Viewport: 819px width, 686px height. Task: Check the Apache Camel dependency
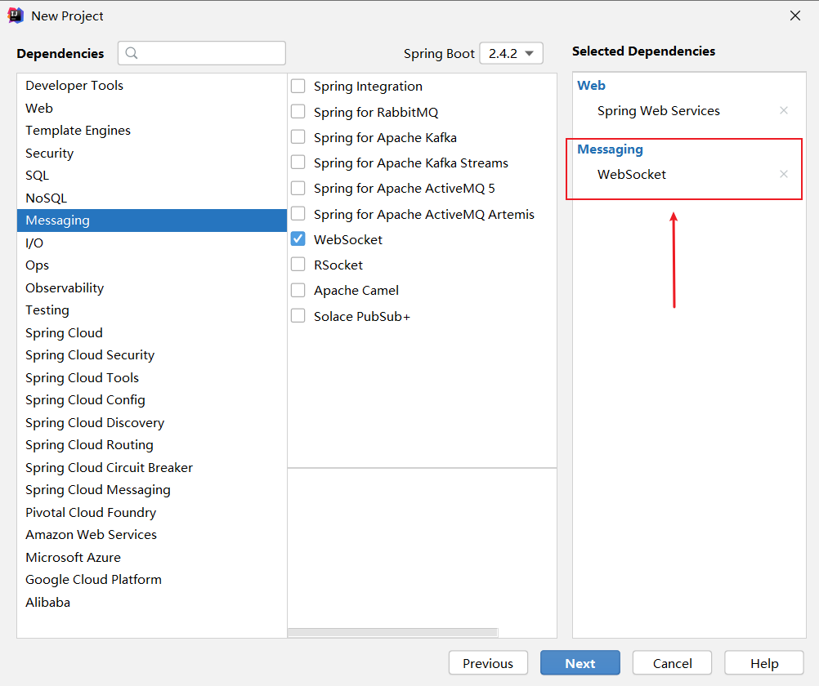[x=298, y=290]
